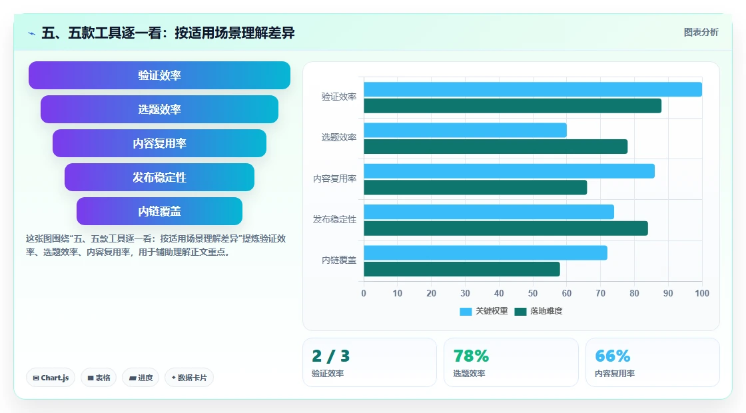The width and height of the screenshot is (746, 413).
Task: Click the Chart.js tag chip
Action: pos(51,378)
